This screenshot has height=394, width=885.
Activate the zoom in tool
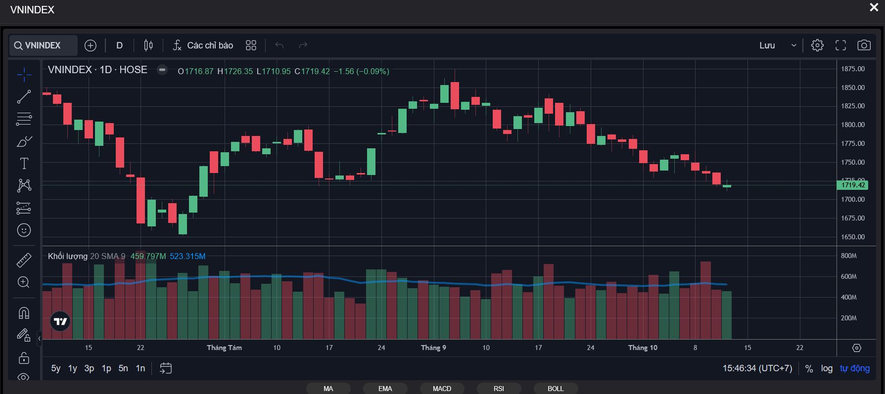coord(24,282)
